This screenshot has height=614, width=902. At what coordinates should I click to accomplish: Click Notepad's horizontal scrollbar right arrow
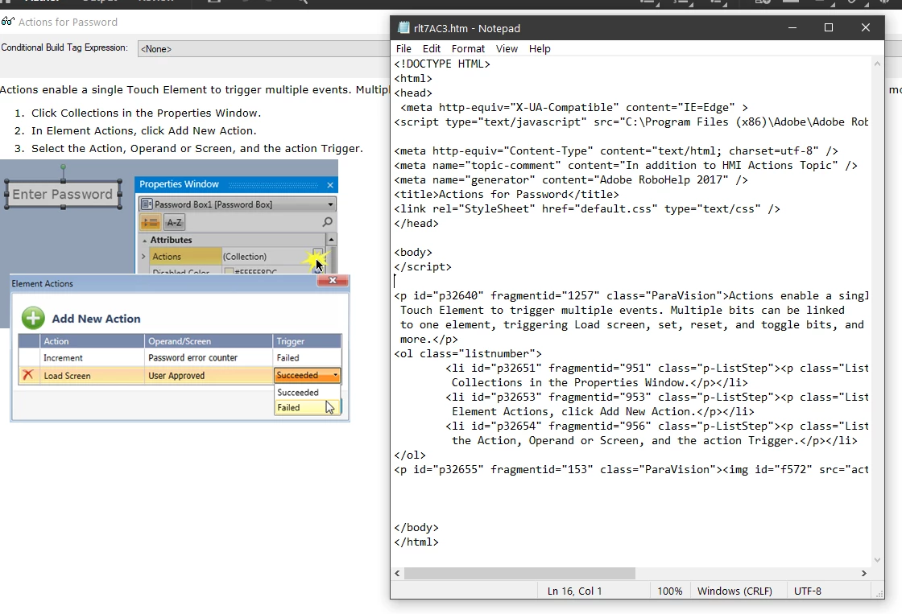coord(863,573)
